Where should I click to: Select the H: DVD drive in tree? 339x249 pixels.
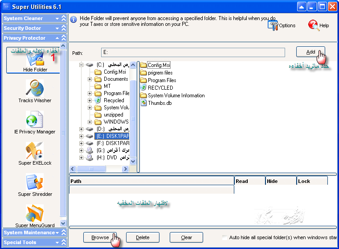tap(113, 158)
